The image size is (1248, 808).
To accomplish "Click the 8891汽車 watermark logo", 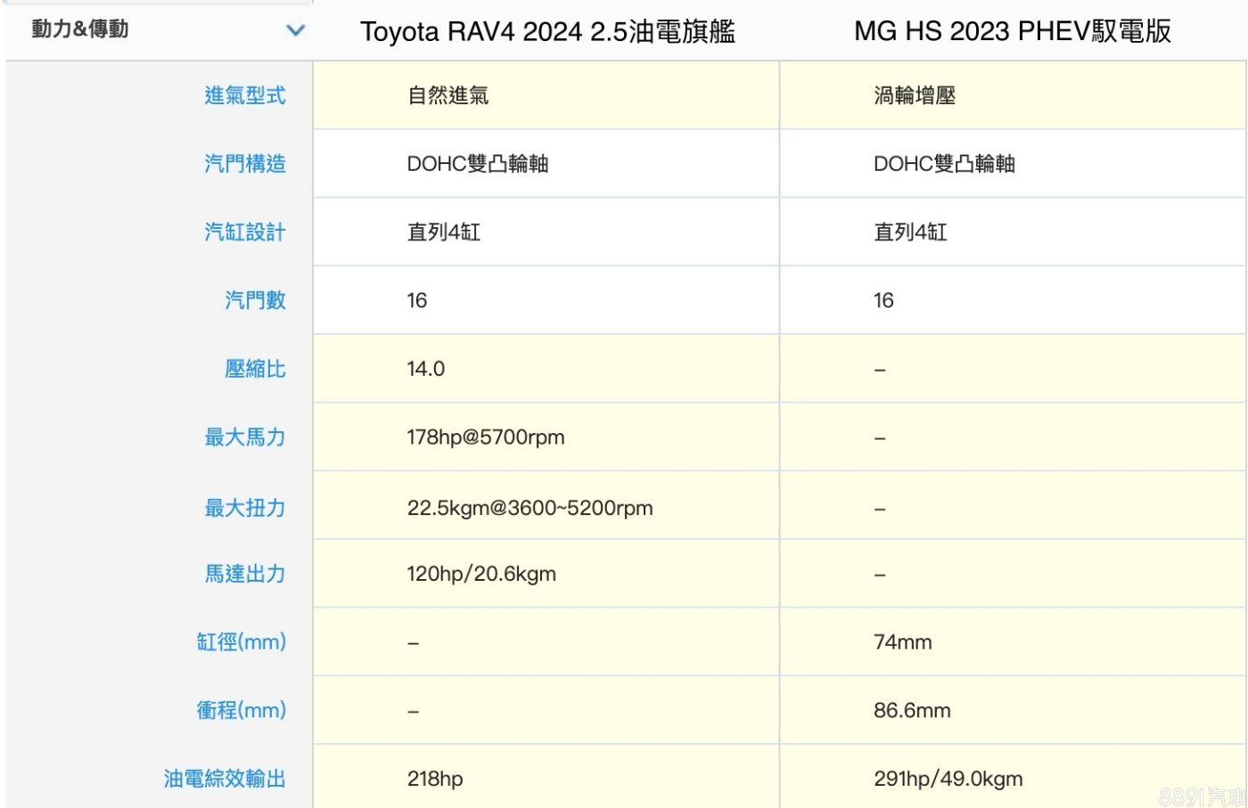I will point(1202,796).
